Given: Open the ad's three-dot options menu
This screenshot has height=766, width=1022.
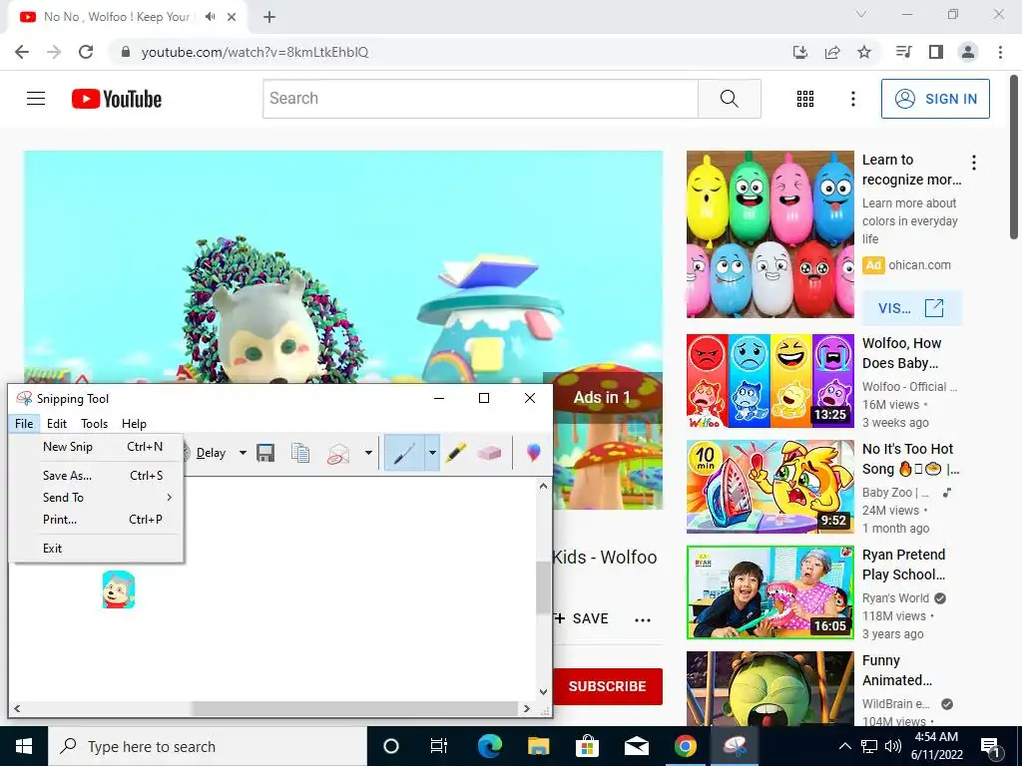Looking at the screenshot, I should tap(974, 163).
